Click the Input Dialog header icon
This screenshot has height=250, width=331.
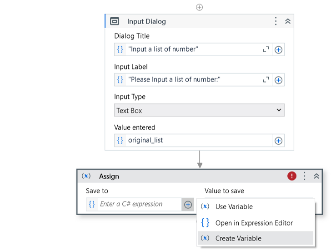pos(115,21)
